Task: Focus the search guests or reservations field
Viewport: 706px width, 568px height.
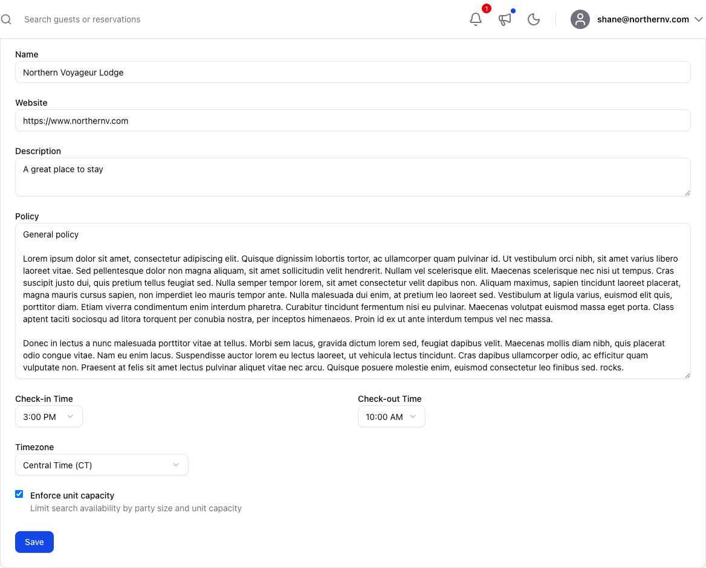Action: point(82,19)
